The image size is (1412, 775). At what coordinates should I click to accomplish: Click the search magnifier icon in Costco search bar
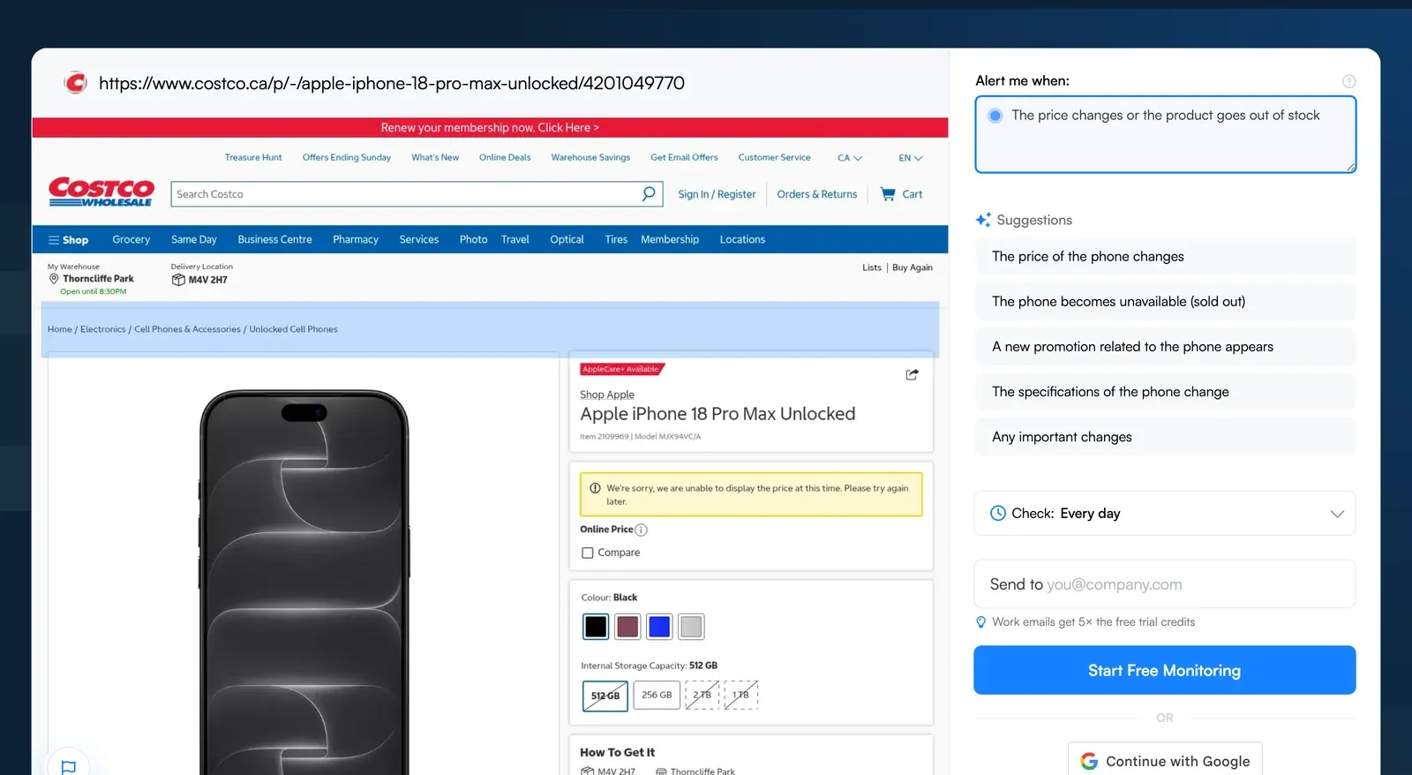649,193
